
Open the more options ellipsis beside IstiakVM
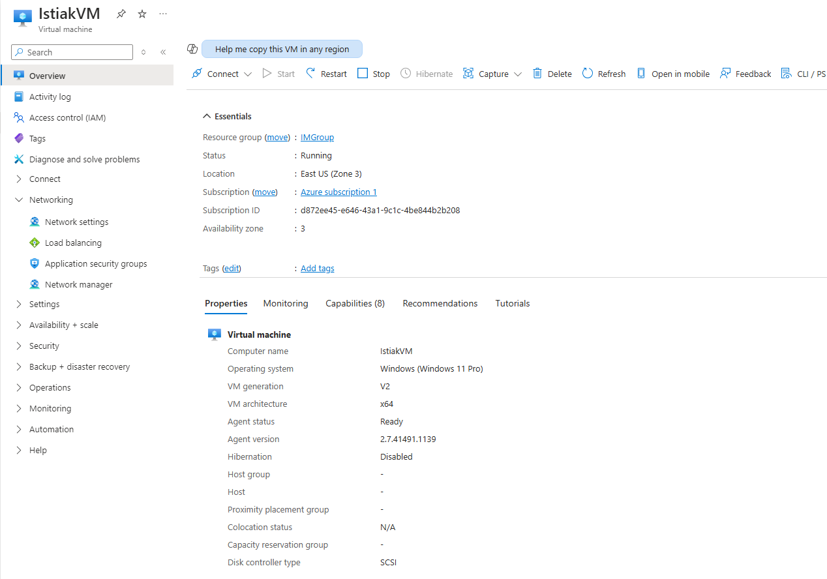[x=163, y=14]
